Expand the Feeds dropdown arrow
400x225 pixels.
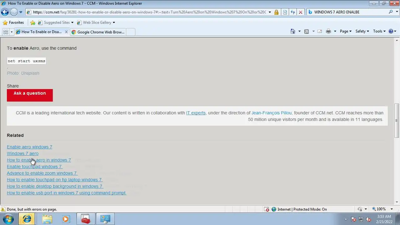point(313,31)
